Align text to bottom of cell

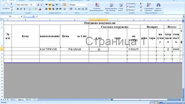[53, 5]
